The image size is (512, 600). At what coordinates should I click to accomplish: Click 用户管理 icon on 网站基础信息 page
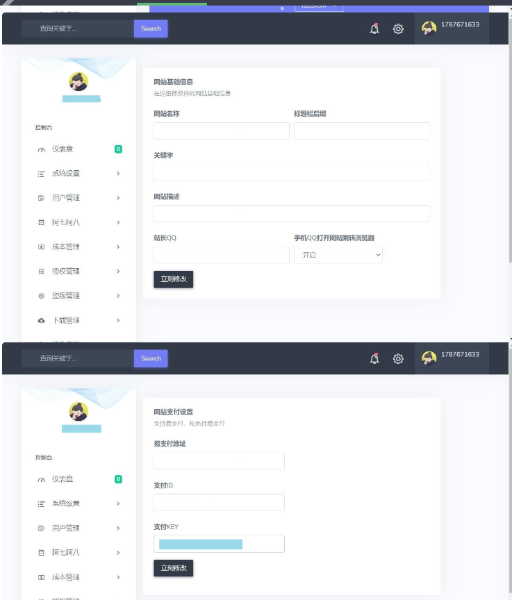coord(41,198)
